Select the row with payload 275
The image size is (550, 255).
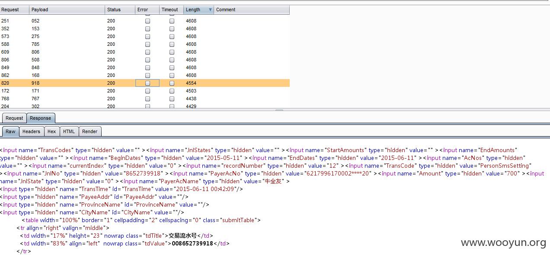(x=144, y=36)
